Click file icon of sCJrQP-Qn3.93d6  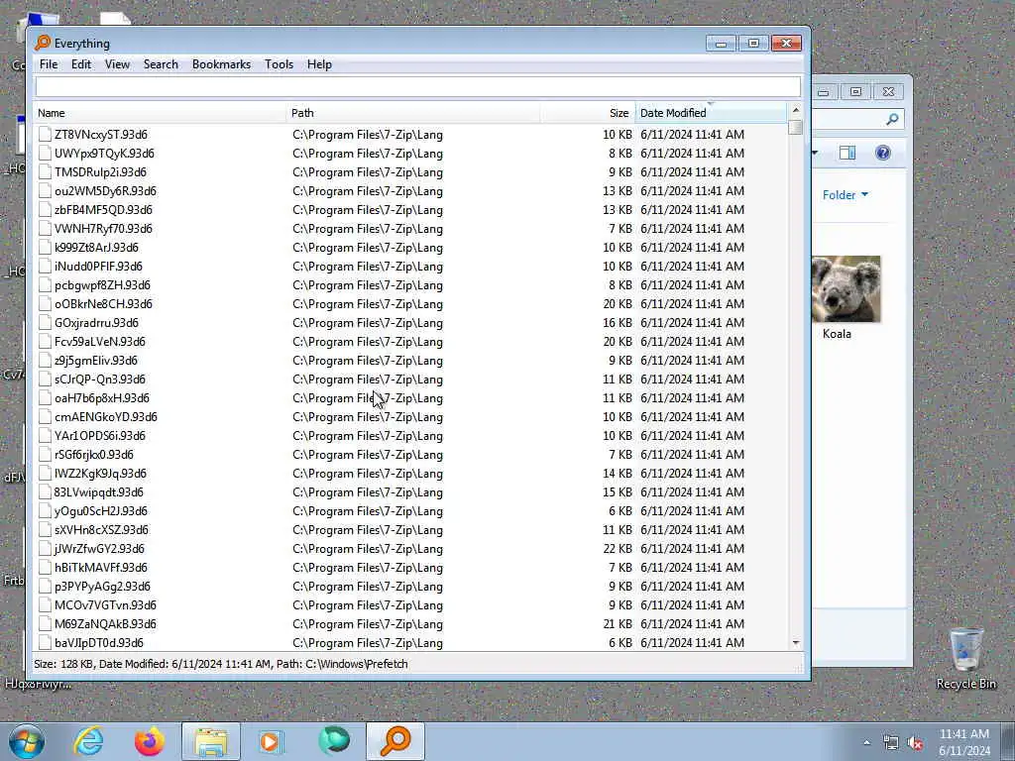click(45, 380)
